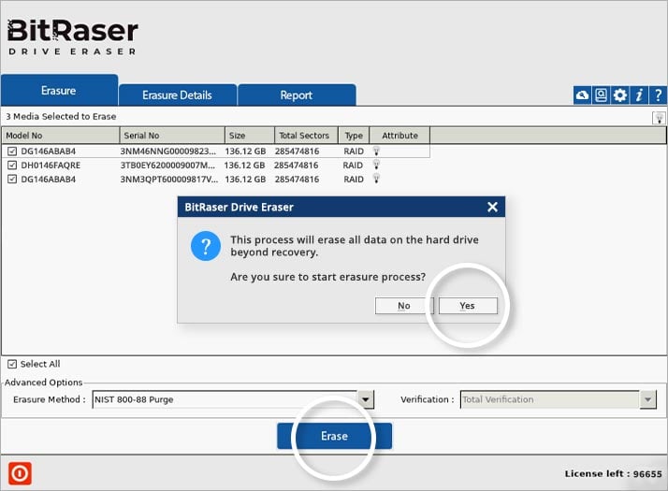Screen dimensions: 668x491
Task: Click the License left : 96655 text
Action: click(614, 473)
